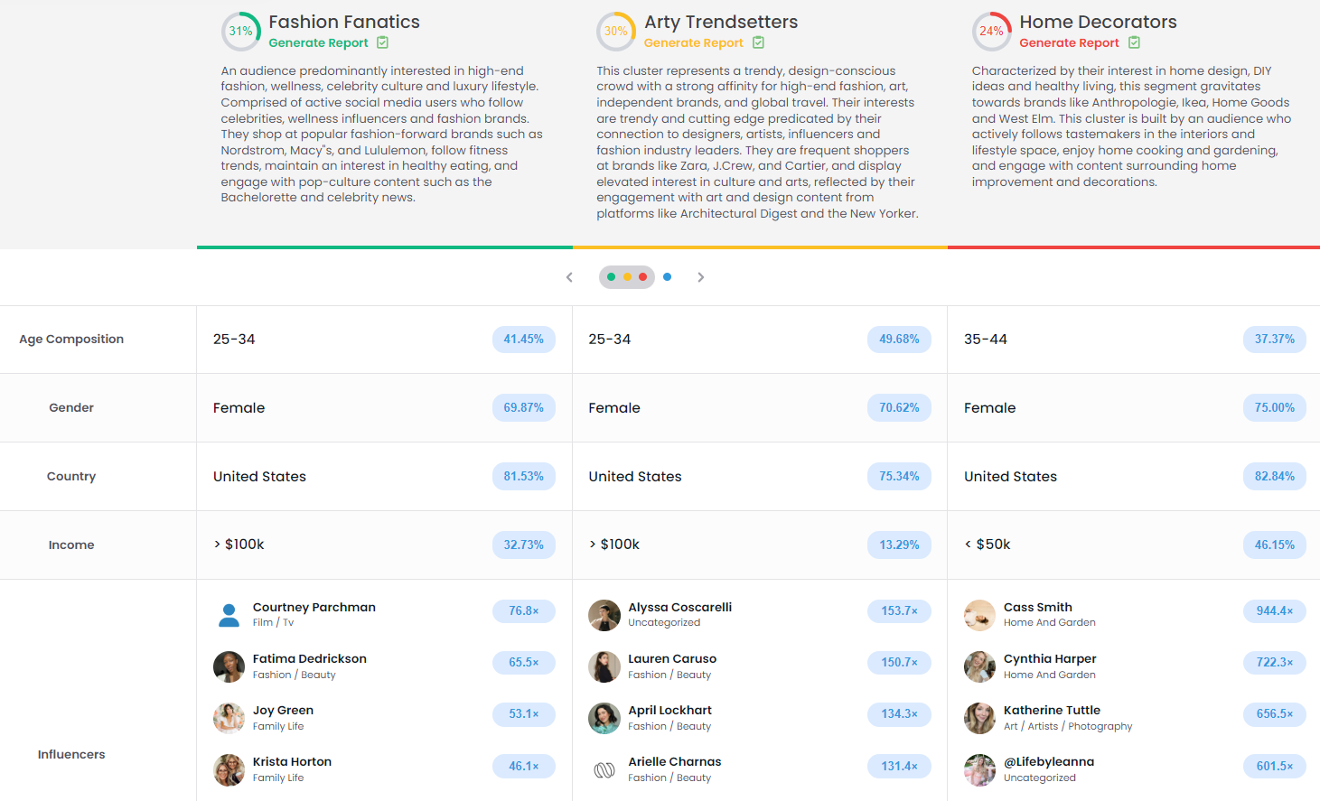
Task: Click the 30% circle badge beside Arty Trendsetters
Action: (x=615, y=31)
